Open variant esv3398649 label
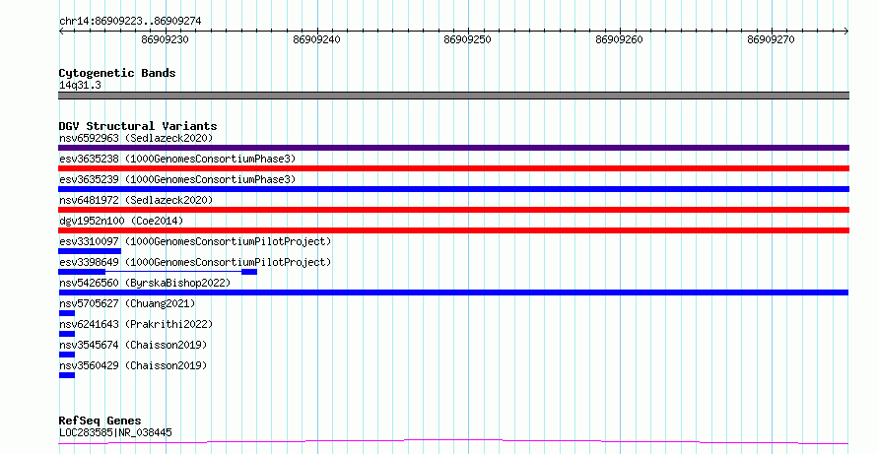The width and height of the screenshot is (877, 454). click(195, 262)
